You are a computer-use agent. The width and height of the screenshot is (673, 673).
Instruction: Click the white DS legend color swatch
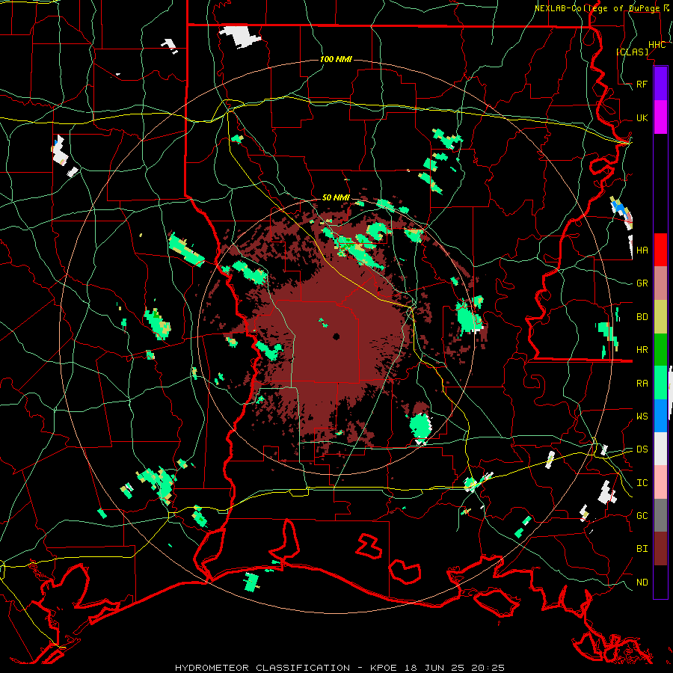tap(660, 449)
